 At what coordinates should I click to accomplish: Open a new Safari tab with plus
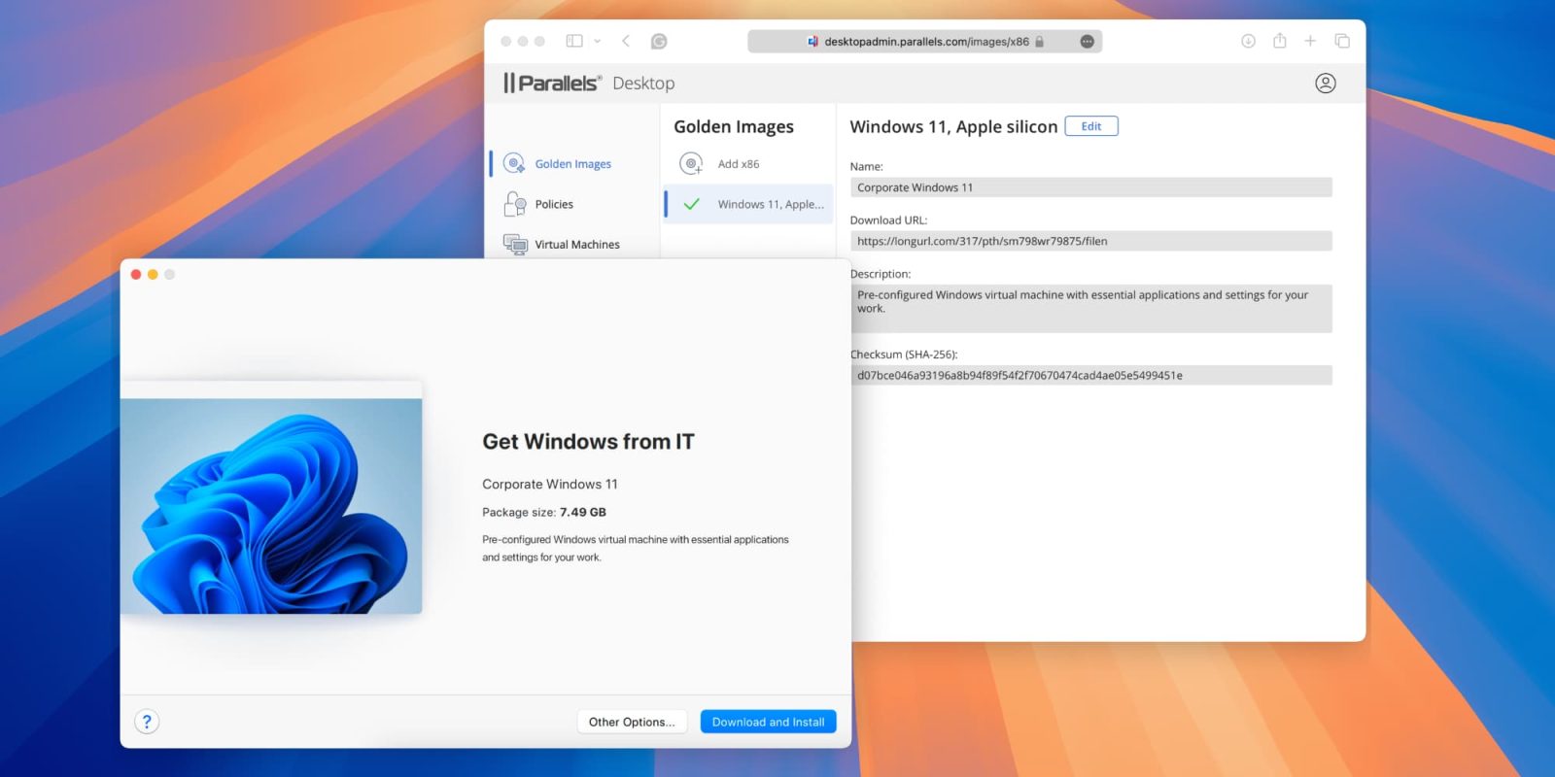click(1310, 41)
